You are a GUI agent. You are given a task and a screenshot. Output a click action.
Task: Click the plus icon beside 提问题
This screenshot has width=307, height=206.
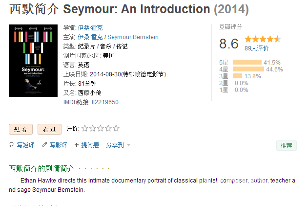click(x=77, y=145)
